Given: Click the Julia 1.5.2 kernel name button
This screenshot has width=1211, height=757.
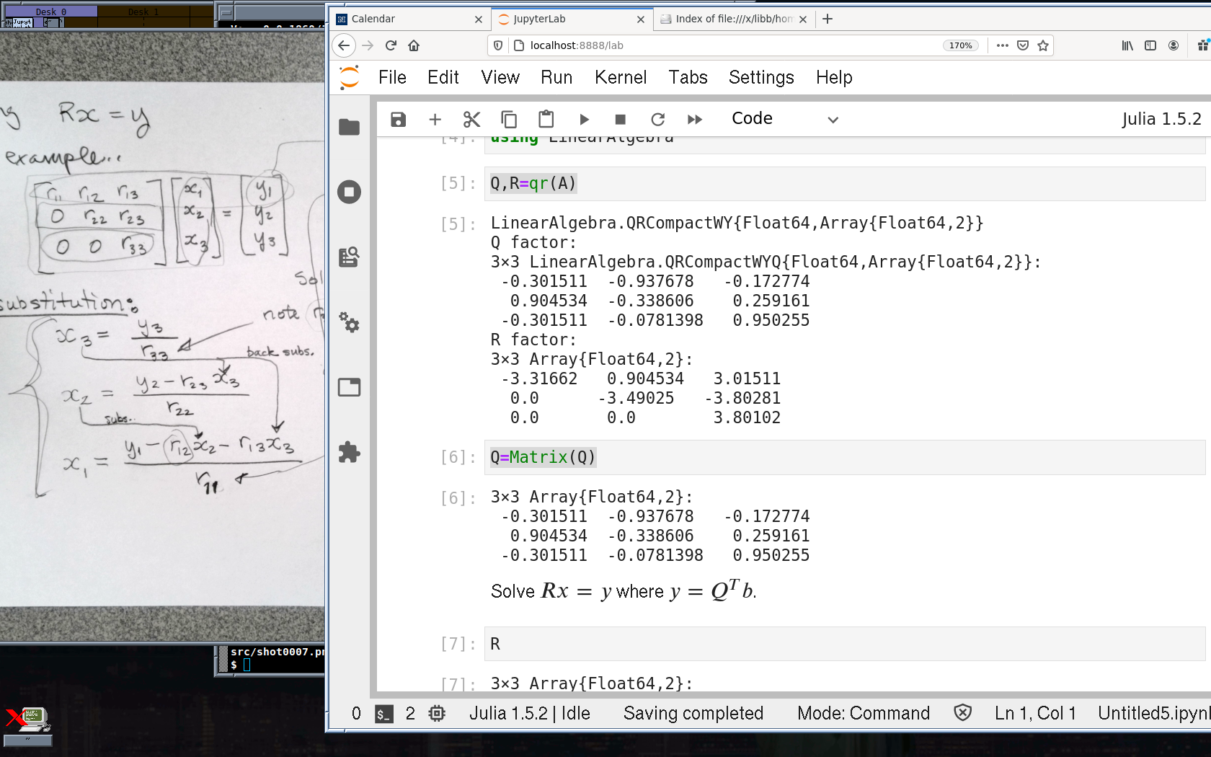Looking at the screenshot, I should tap(1161, 119).
